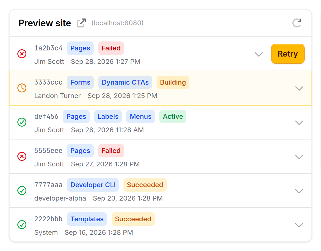Viewport: 321px width, 251px height.
Task: Retry the failed 1a2b3c4 build
Action: coord(288,54)
